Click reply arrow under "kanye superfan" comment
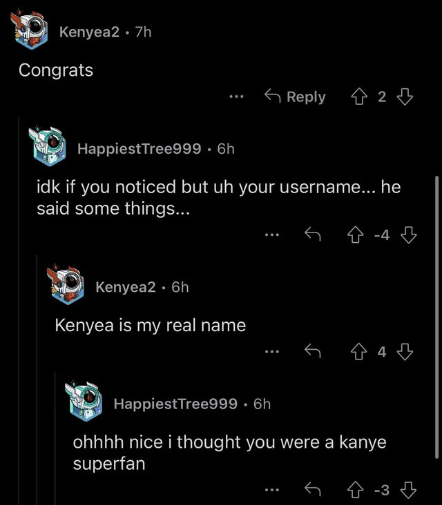442x505 pixels. [x=314, y=491]
